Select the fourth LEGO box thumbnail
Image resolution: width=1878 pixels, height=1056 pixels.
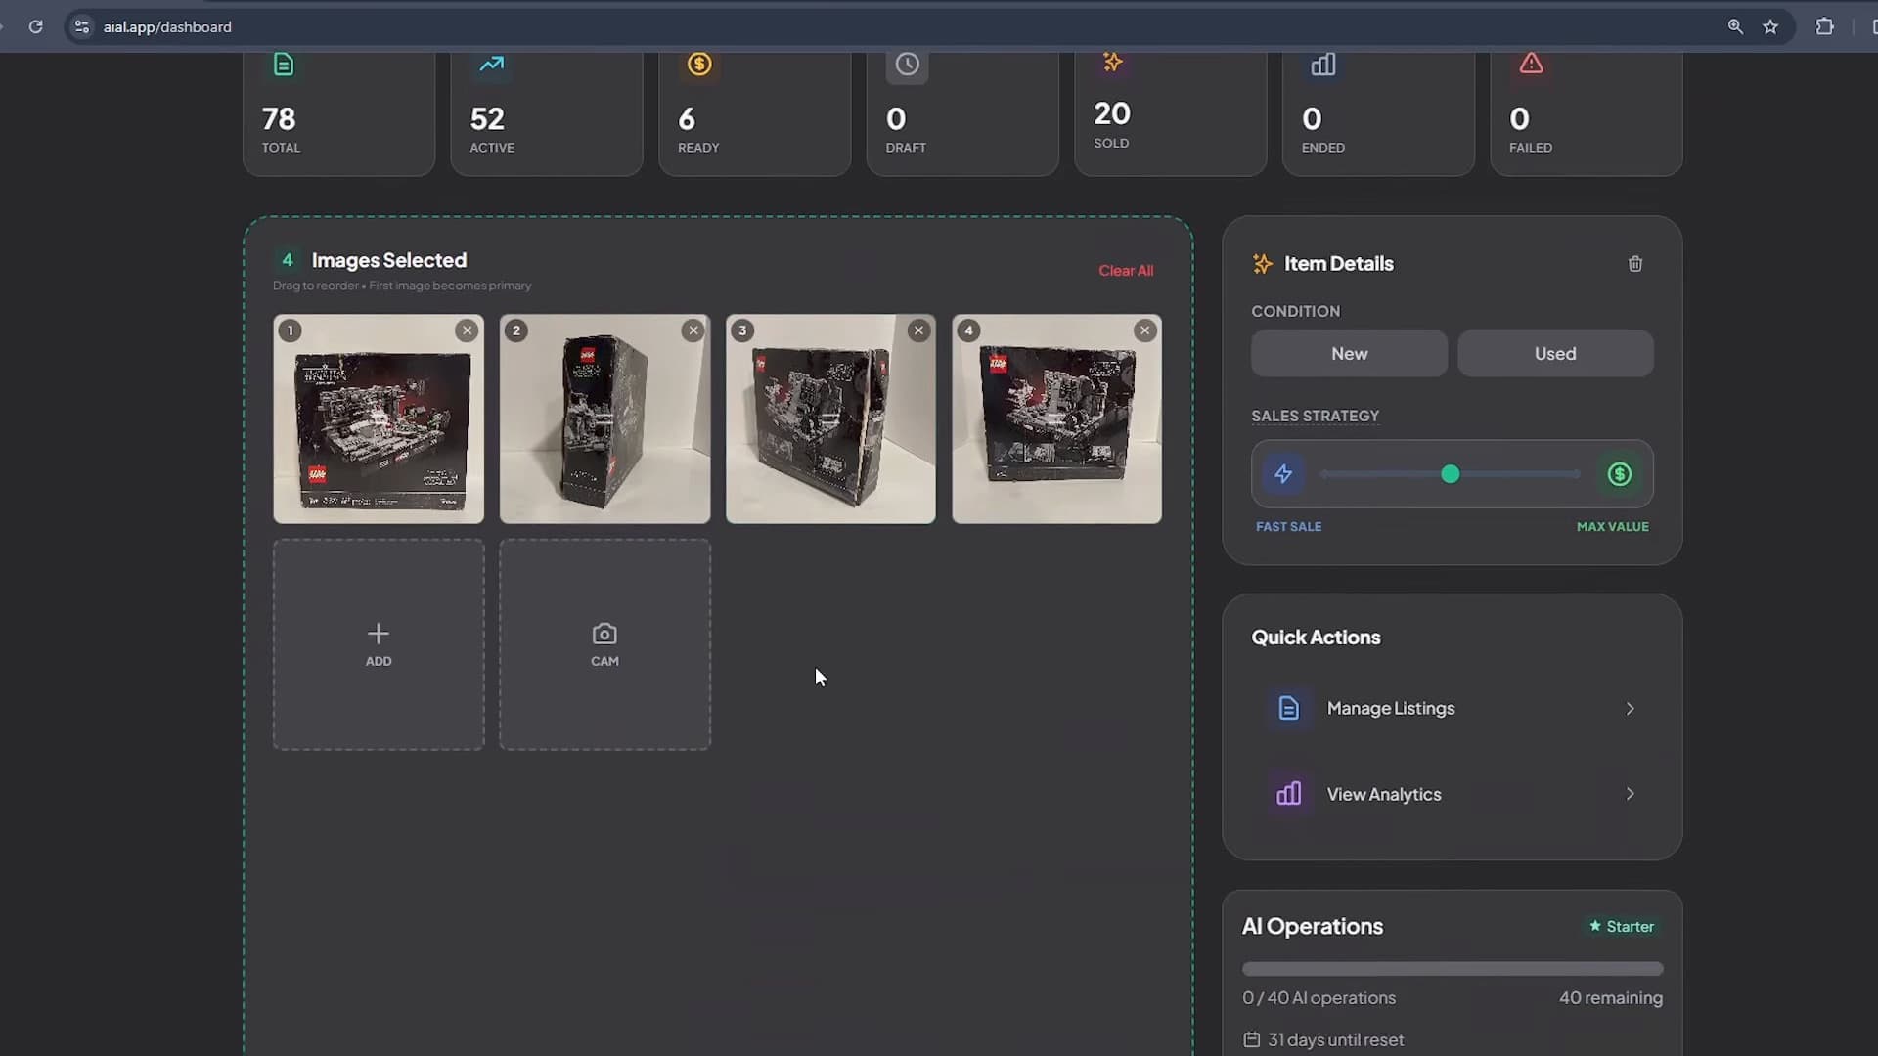(1057, 418)
